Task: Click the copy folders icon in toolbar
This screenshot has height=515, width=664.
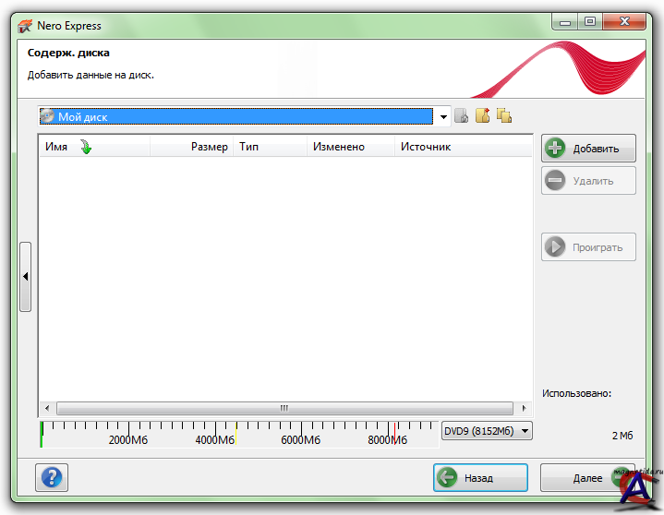Action: [504, 116]
